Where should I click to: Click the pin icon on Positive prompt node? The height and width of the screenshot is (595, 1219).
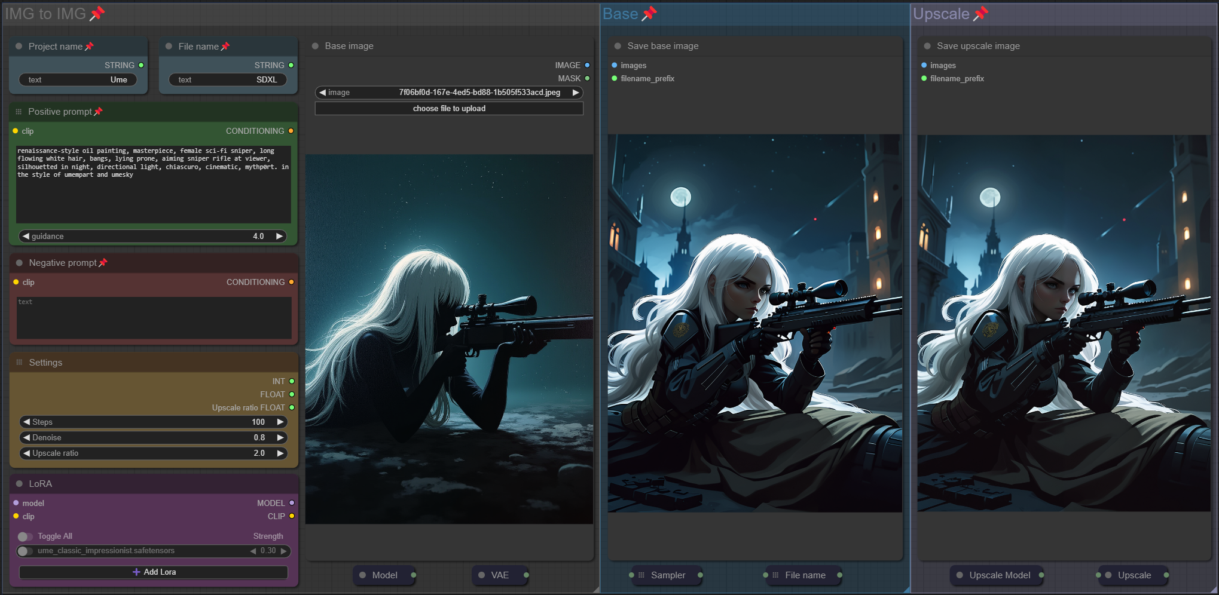(99, 112)
